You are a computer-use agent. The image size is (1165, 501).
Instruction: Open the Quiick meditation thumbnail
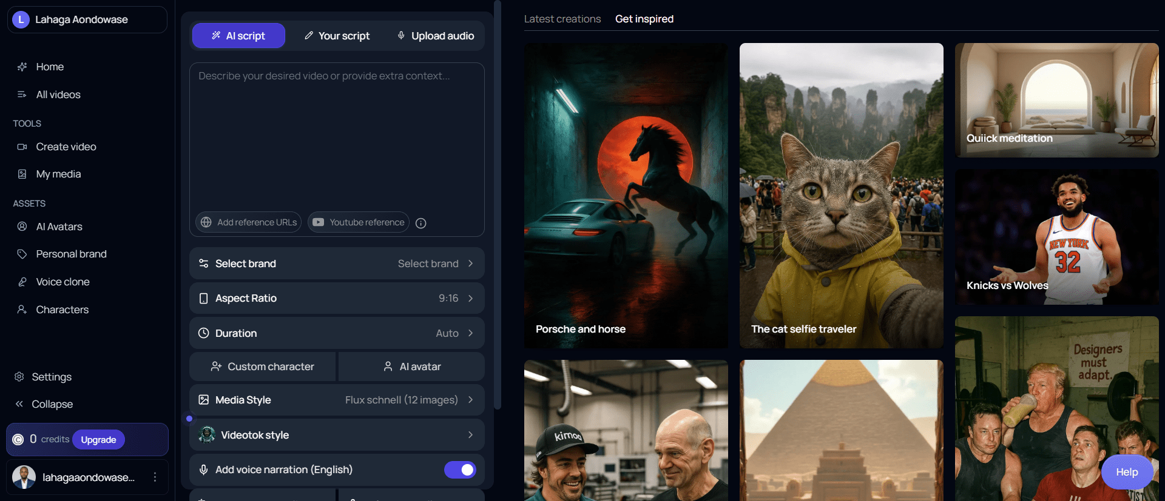[x=1056, y=100]
